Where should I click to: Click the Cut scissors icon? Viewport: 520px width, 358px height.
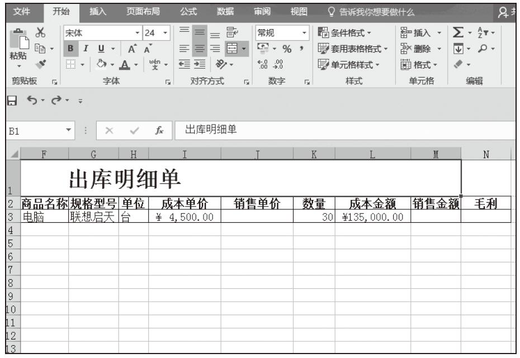[x=40, y=34]
